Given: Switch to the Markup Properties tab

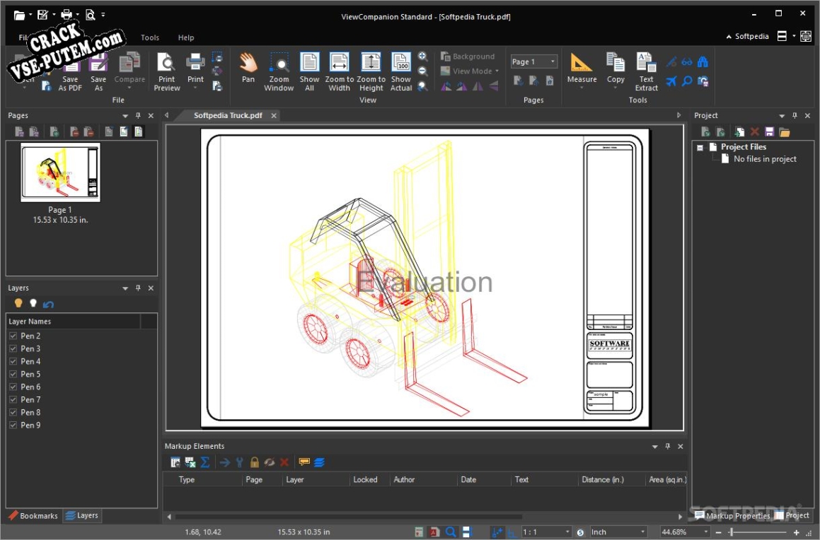Looking at the screenshot, I should coord(732,516).
